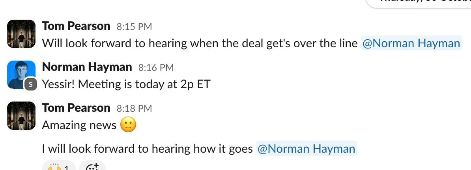Open the 8:18 PM message timestamp link
Screen dimensions: 471x170
tap(134, 109)
